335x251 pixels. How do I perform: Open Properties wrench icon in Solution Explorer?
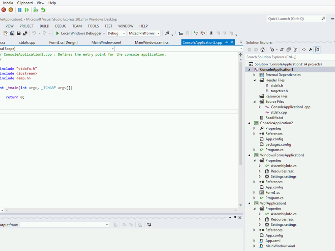pyautogui.click(x=310, y=50)
